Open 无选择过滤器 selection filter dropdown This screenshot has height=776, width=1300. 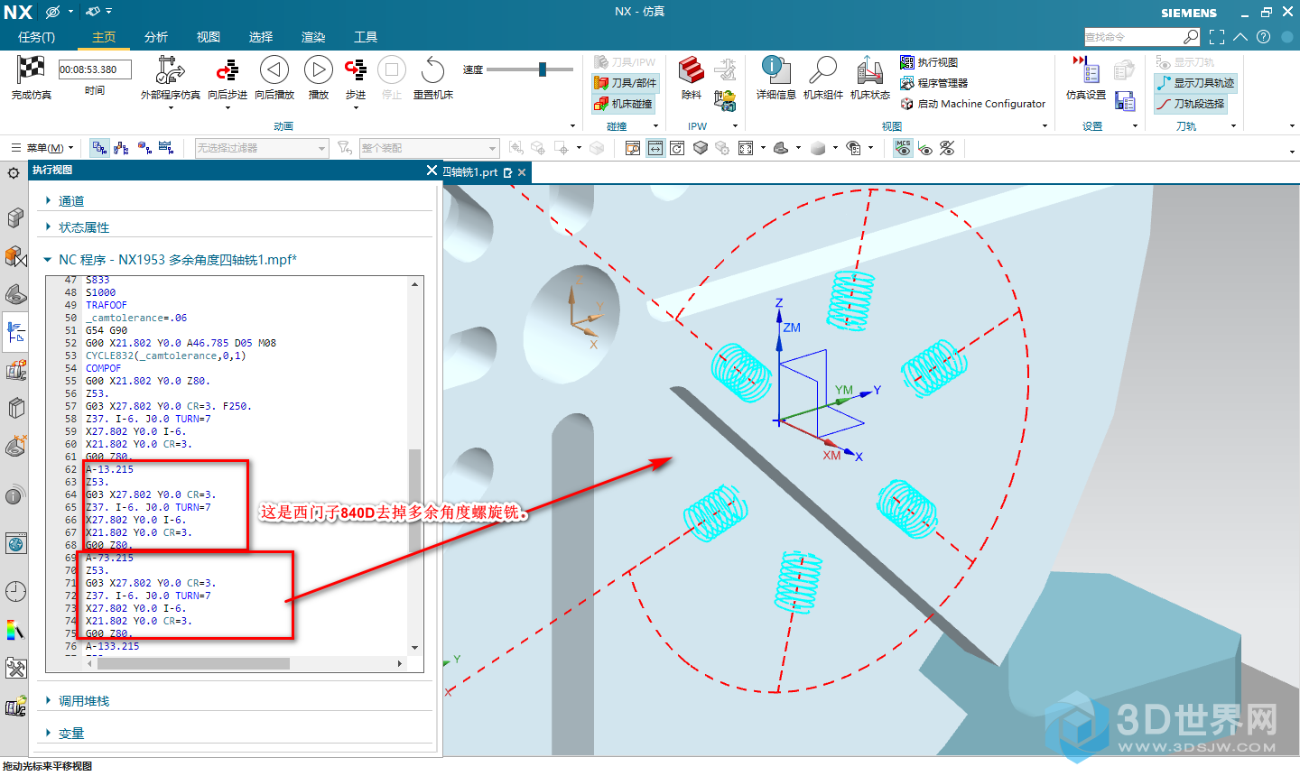pyautogui.click(x=262, y=148)
